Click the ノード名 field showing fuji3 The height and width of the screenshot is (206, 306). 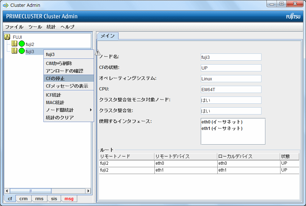(231, 57)
